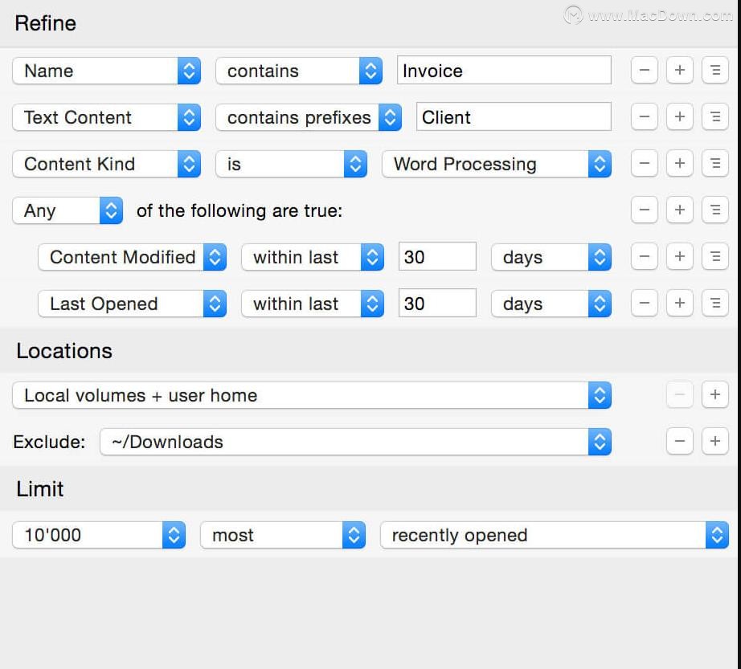Screen dimensions: 741x669
Task: Add a rule after Text Content row
Action: tap(680, 116)
